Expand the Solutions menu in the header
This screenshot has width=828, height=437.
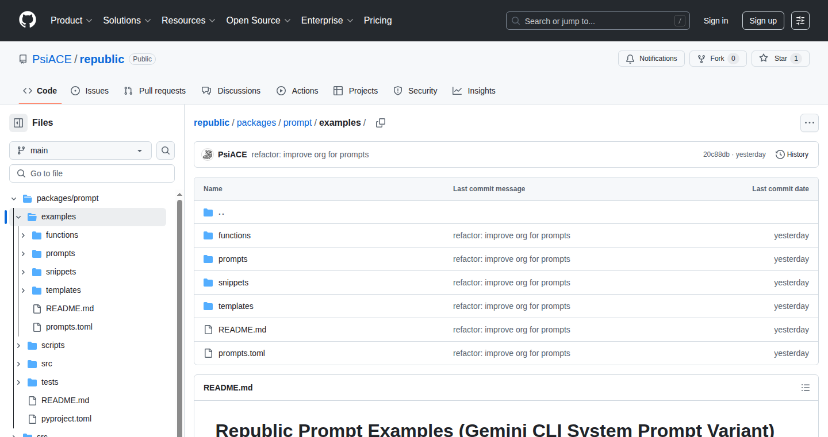coord(127,21)
